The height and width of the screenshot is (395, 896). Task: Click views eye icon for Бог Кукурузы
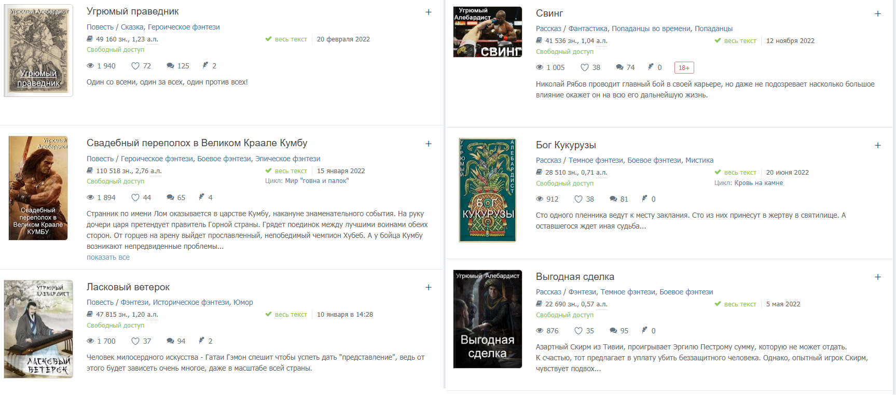click(x=540, y=199)
